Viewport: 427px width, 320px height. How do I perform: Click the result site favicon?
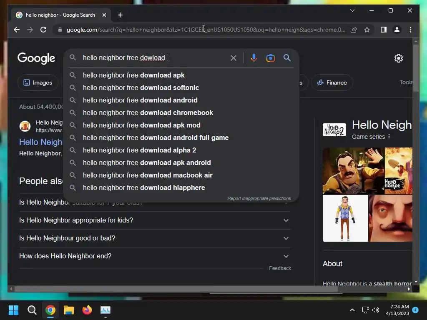point(25,126)
